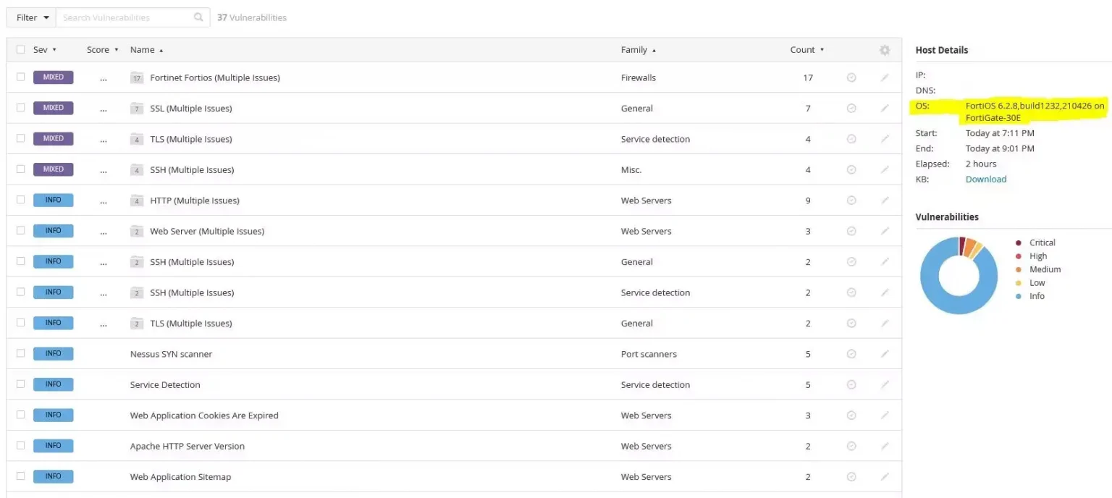1112x498 pixels.
Task: Click the search magnifier icon
Action: coord(198,17)
